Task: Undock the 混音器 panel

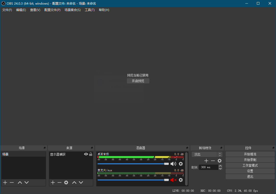Action: [187, 148]
